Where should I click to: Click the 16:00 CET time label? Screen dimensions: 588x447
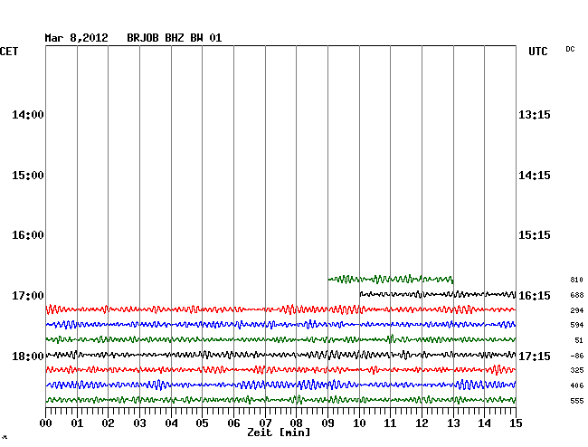click(x=28, y=235)
